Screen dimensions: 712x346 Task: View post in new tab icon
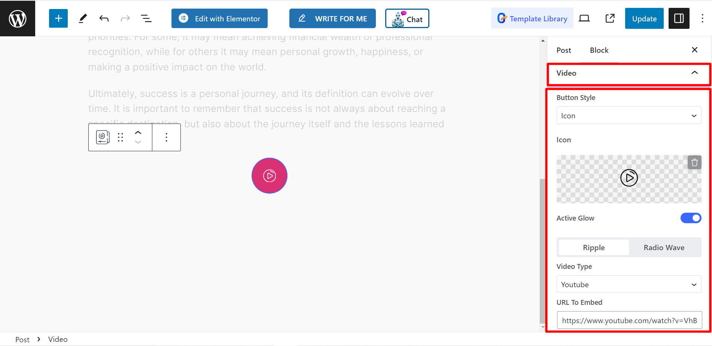610,18
